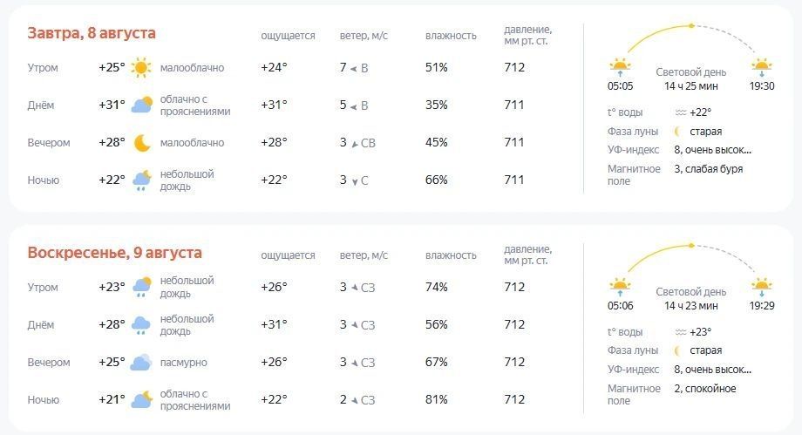This screenshot has height=435, width=802.
Task: Click the light rain icon for 8 August night
Action: [x=142, y=180]
